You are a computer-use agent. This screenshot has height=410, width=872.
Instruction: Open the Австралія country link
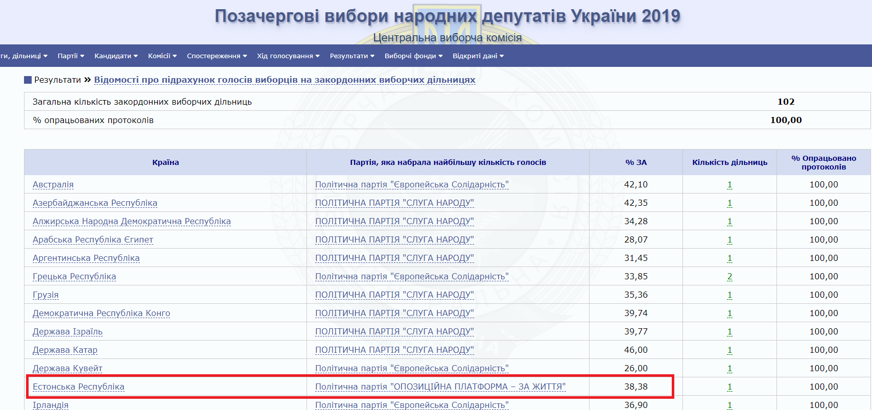coord(53,185)
